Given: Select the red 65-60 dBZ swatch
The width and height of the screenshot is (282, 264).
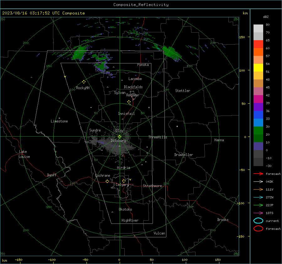Looking at the screenshot, I should (258, 44).
